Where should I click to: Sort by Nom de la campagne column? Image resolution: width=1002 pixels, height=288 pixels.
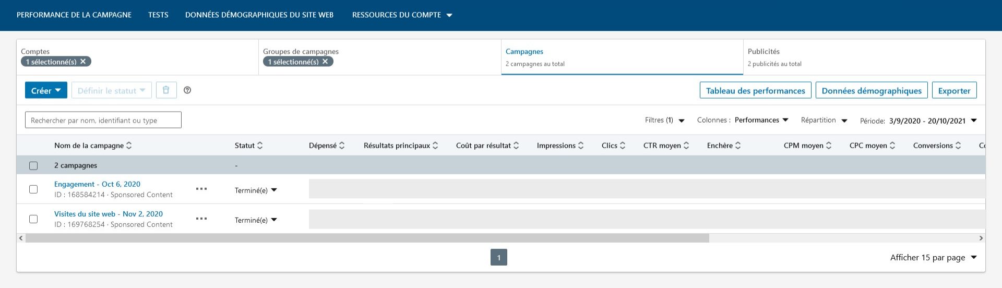tap(129, 146)
